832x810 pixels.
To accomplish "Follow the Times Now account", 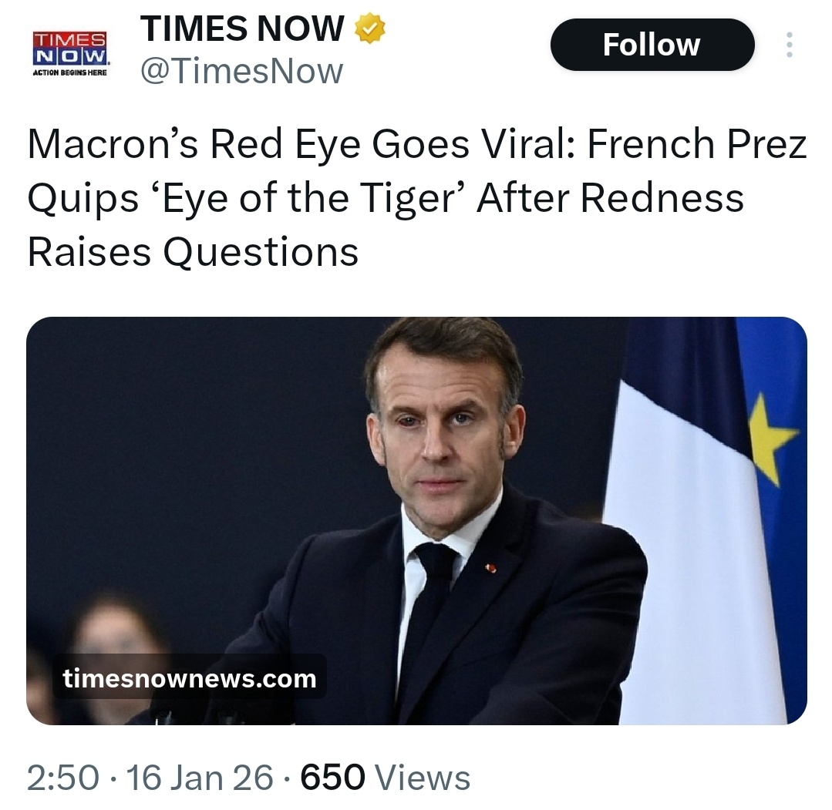I will coord(652,45).
